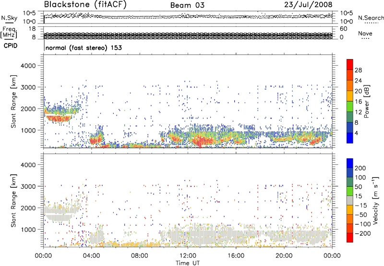This screenshot has width=384, height=266.
Task: Click the '08:00' time axis tick label
Action: 140,256
